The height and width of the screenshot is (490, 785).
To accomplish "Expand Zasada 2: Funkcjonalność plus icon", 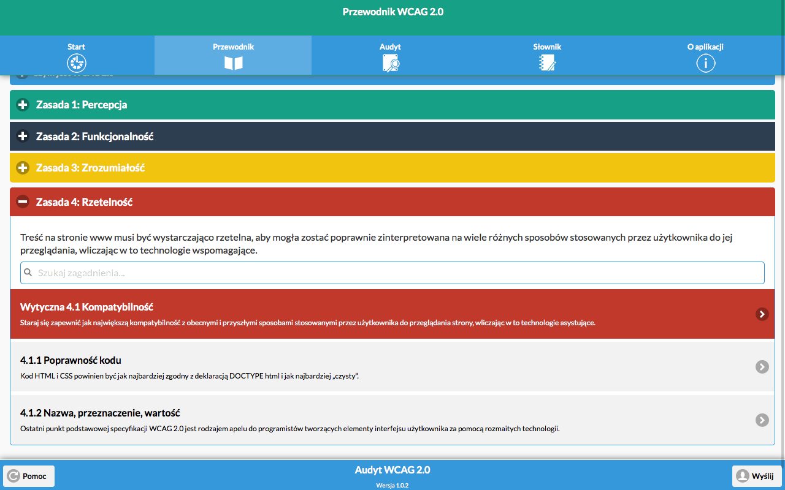I will click(x=23, y=136).
